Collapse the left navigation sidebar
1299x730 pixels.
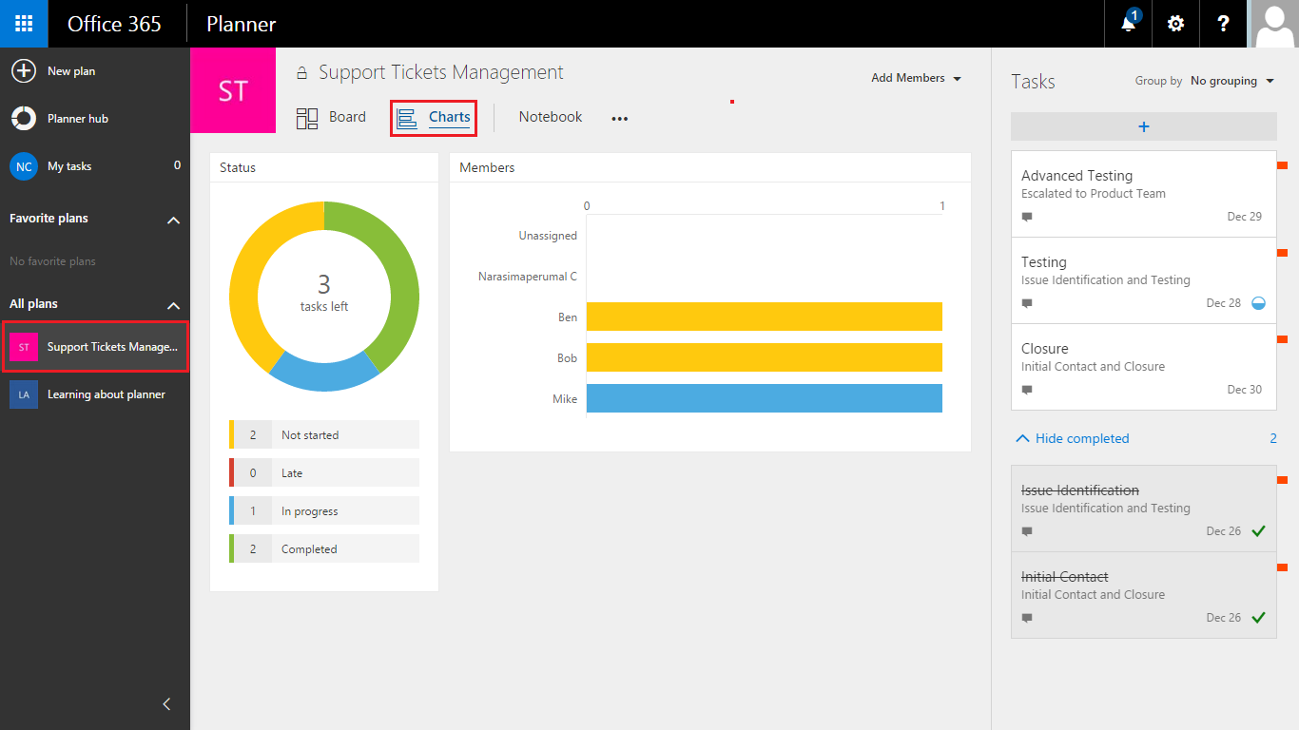coord(166,704)
